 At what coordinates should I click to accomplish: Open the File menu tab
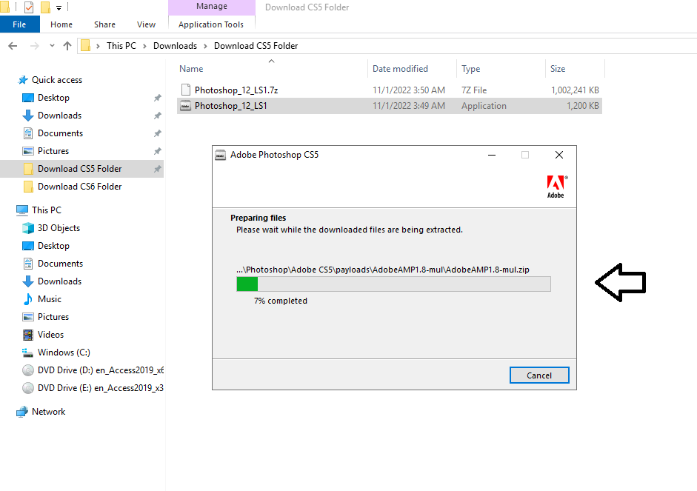pos(19,24)
